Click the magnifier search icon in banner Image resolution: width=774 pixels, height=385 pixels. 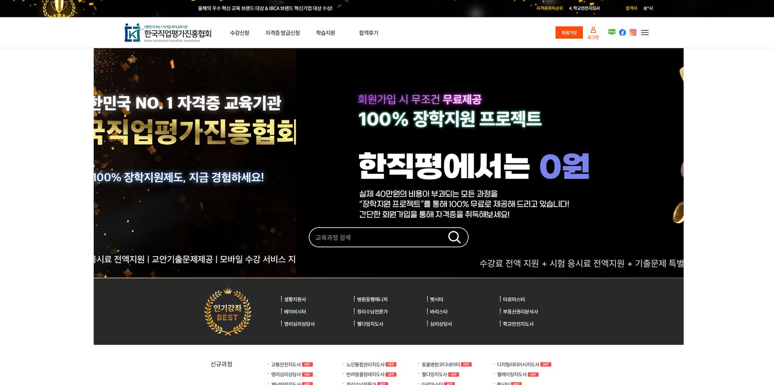(x=454, y=237)
